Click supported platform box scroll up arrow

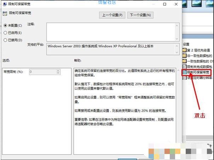(x=177, y=46)
